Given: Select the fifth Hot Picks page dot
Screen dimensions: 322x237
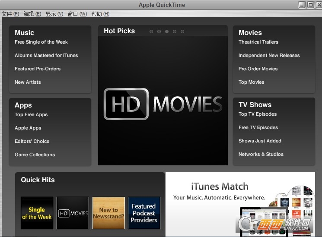Looking at the screenshot, I should pyautogui.click(x=182, y=32).
